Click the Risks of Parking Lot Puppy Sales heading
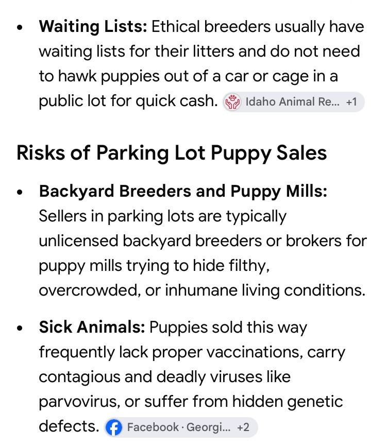 coord(172,153)
